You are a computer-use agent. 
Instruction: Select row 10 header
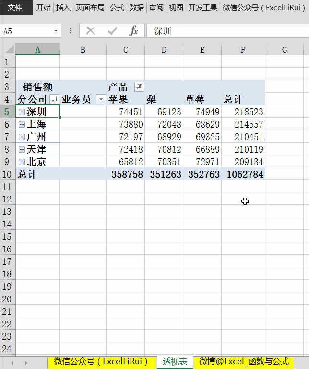[x=8, y=174]
